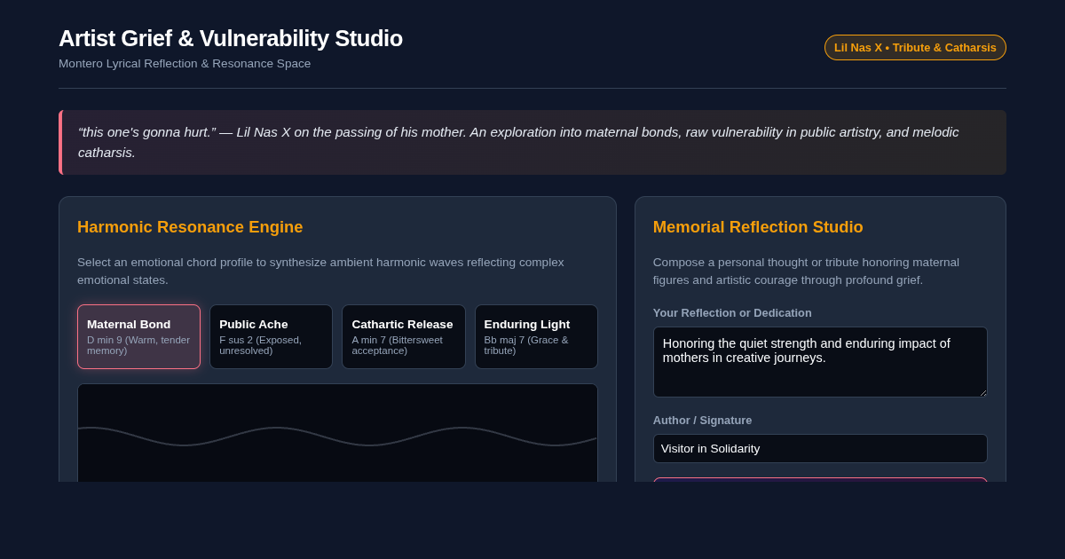Focus the Author / Signature field
The height and width of the screenshot is (559, 1065).
[820, 448]
